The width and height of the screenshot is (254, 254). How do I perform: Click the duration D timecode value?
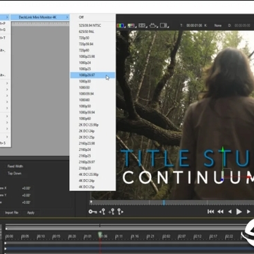242,25
